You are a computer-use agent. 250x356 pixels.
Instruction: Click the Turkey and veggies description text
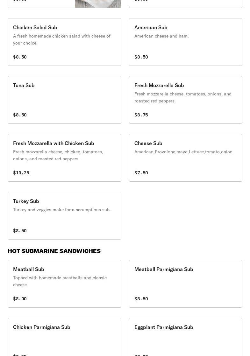click(62, 210)
